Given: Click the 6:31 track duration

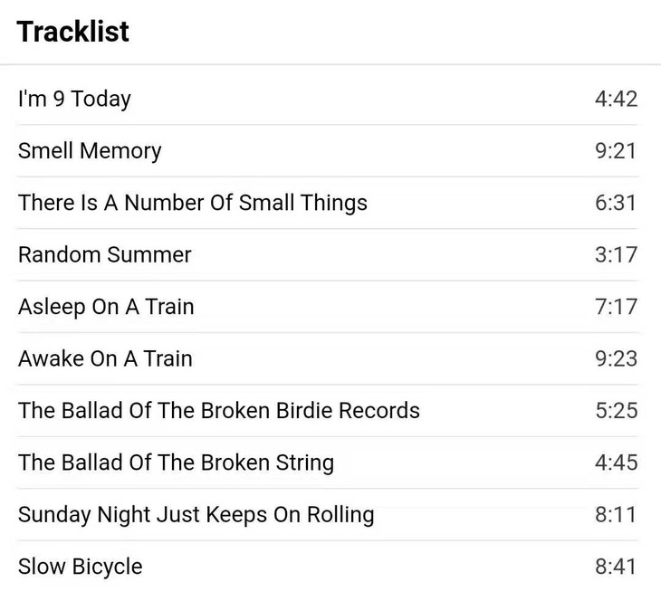Looking at the screenshot, I should 616,203.
